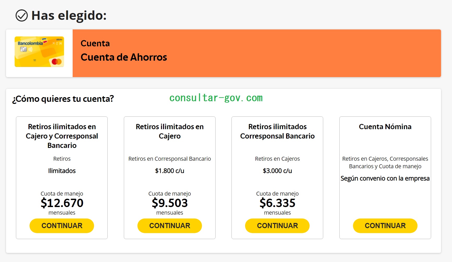Click the Según convenio con la empresa text
The height and width of the screenshot is (262, 452).
pos(385,178)
